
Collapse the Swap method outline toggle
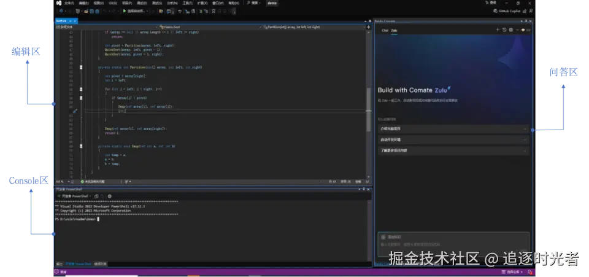pyautogui.click(x=81, y=146)
